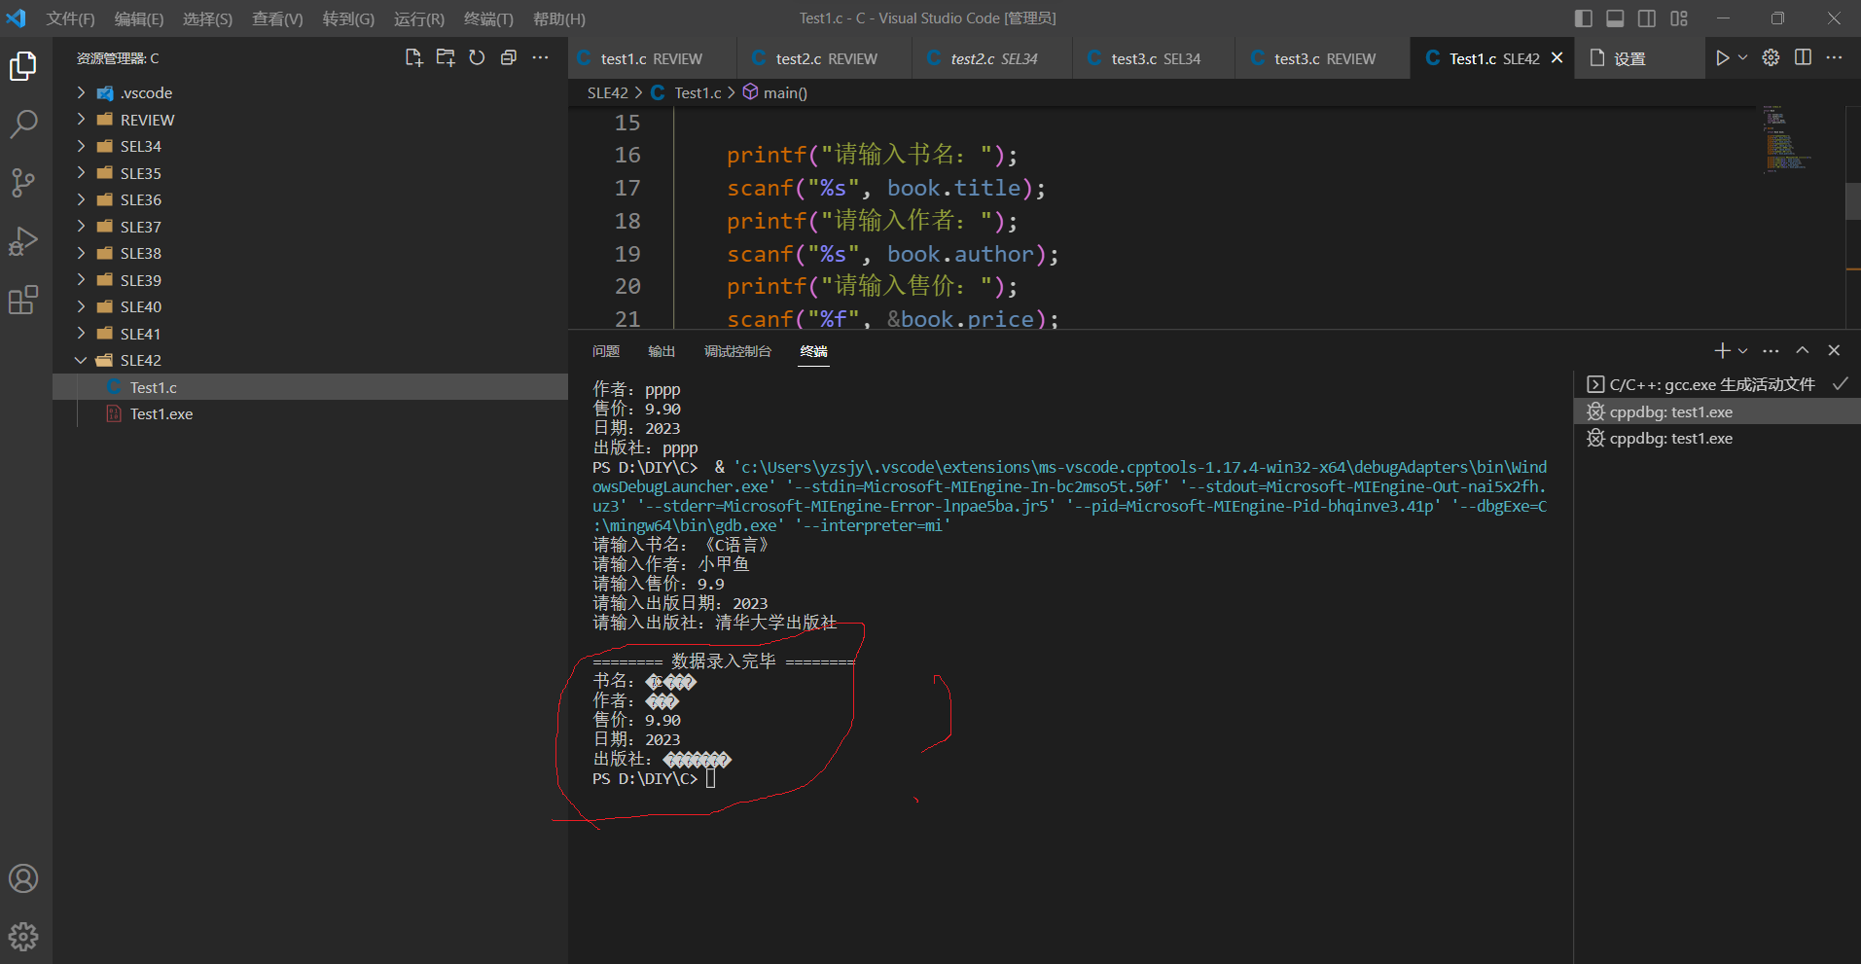Screen dimensions: 1861x964
Task: Click the editor minimap preview
Action: 1786,139
